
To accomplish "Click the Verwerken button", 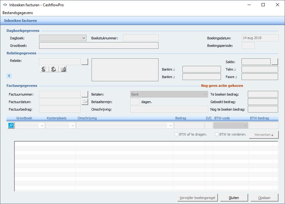I will tap(264, 135).
